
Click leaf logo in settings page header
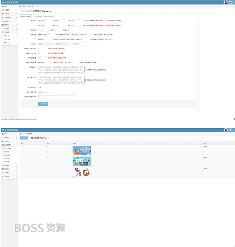click(x=3, y=2)
